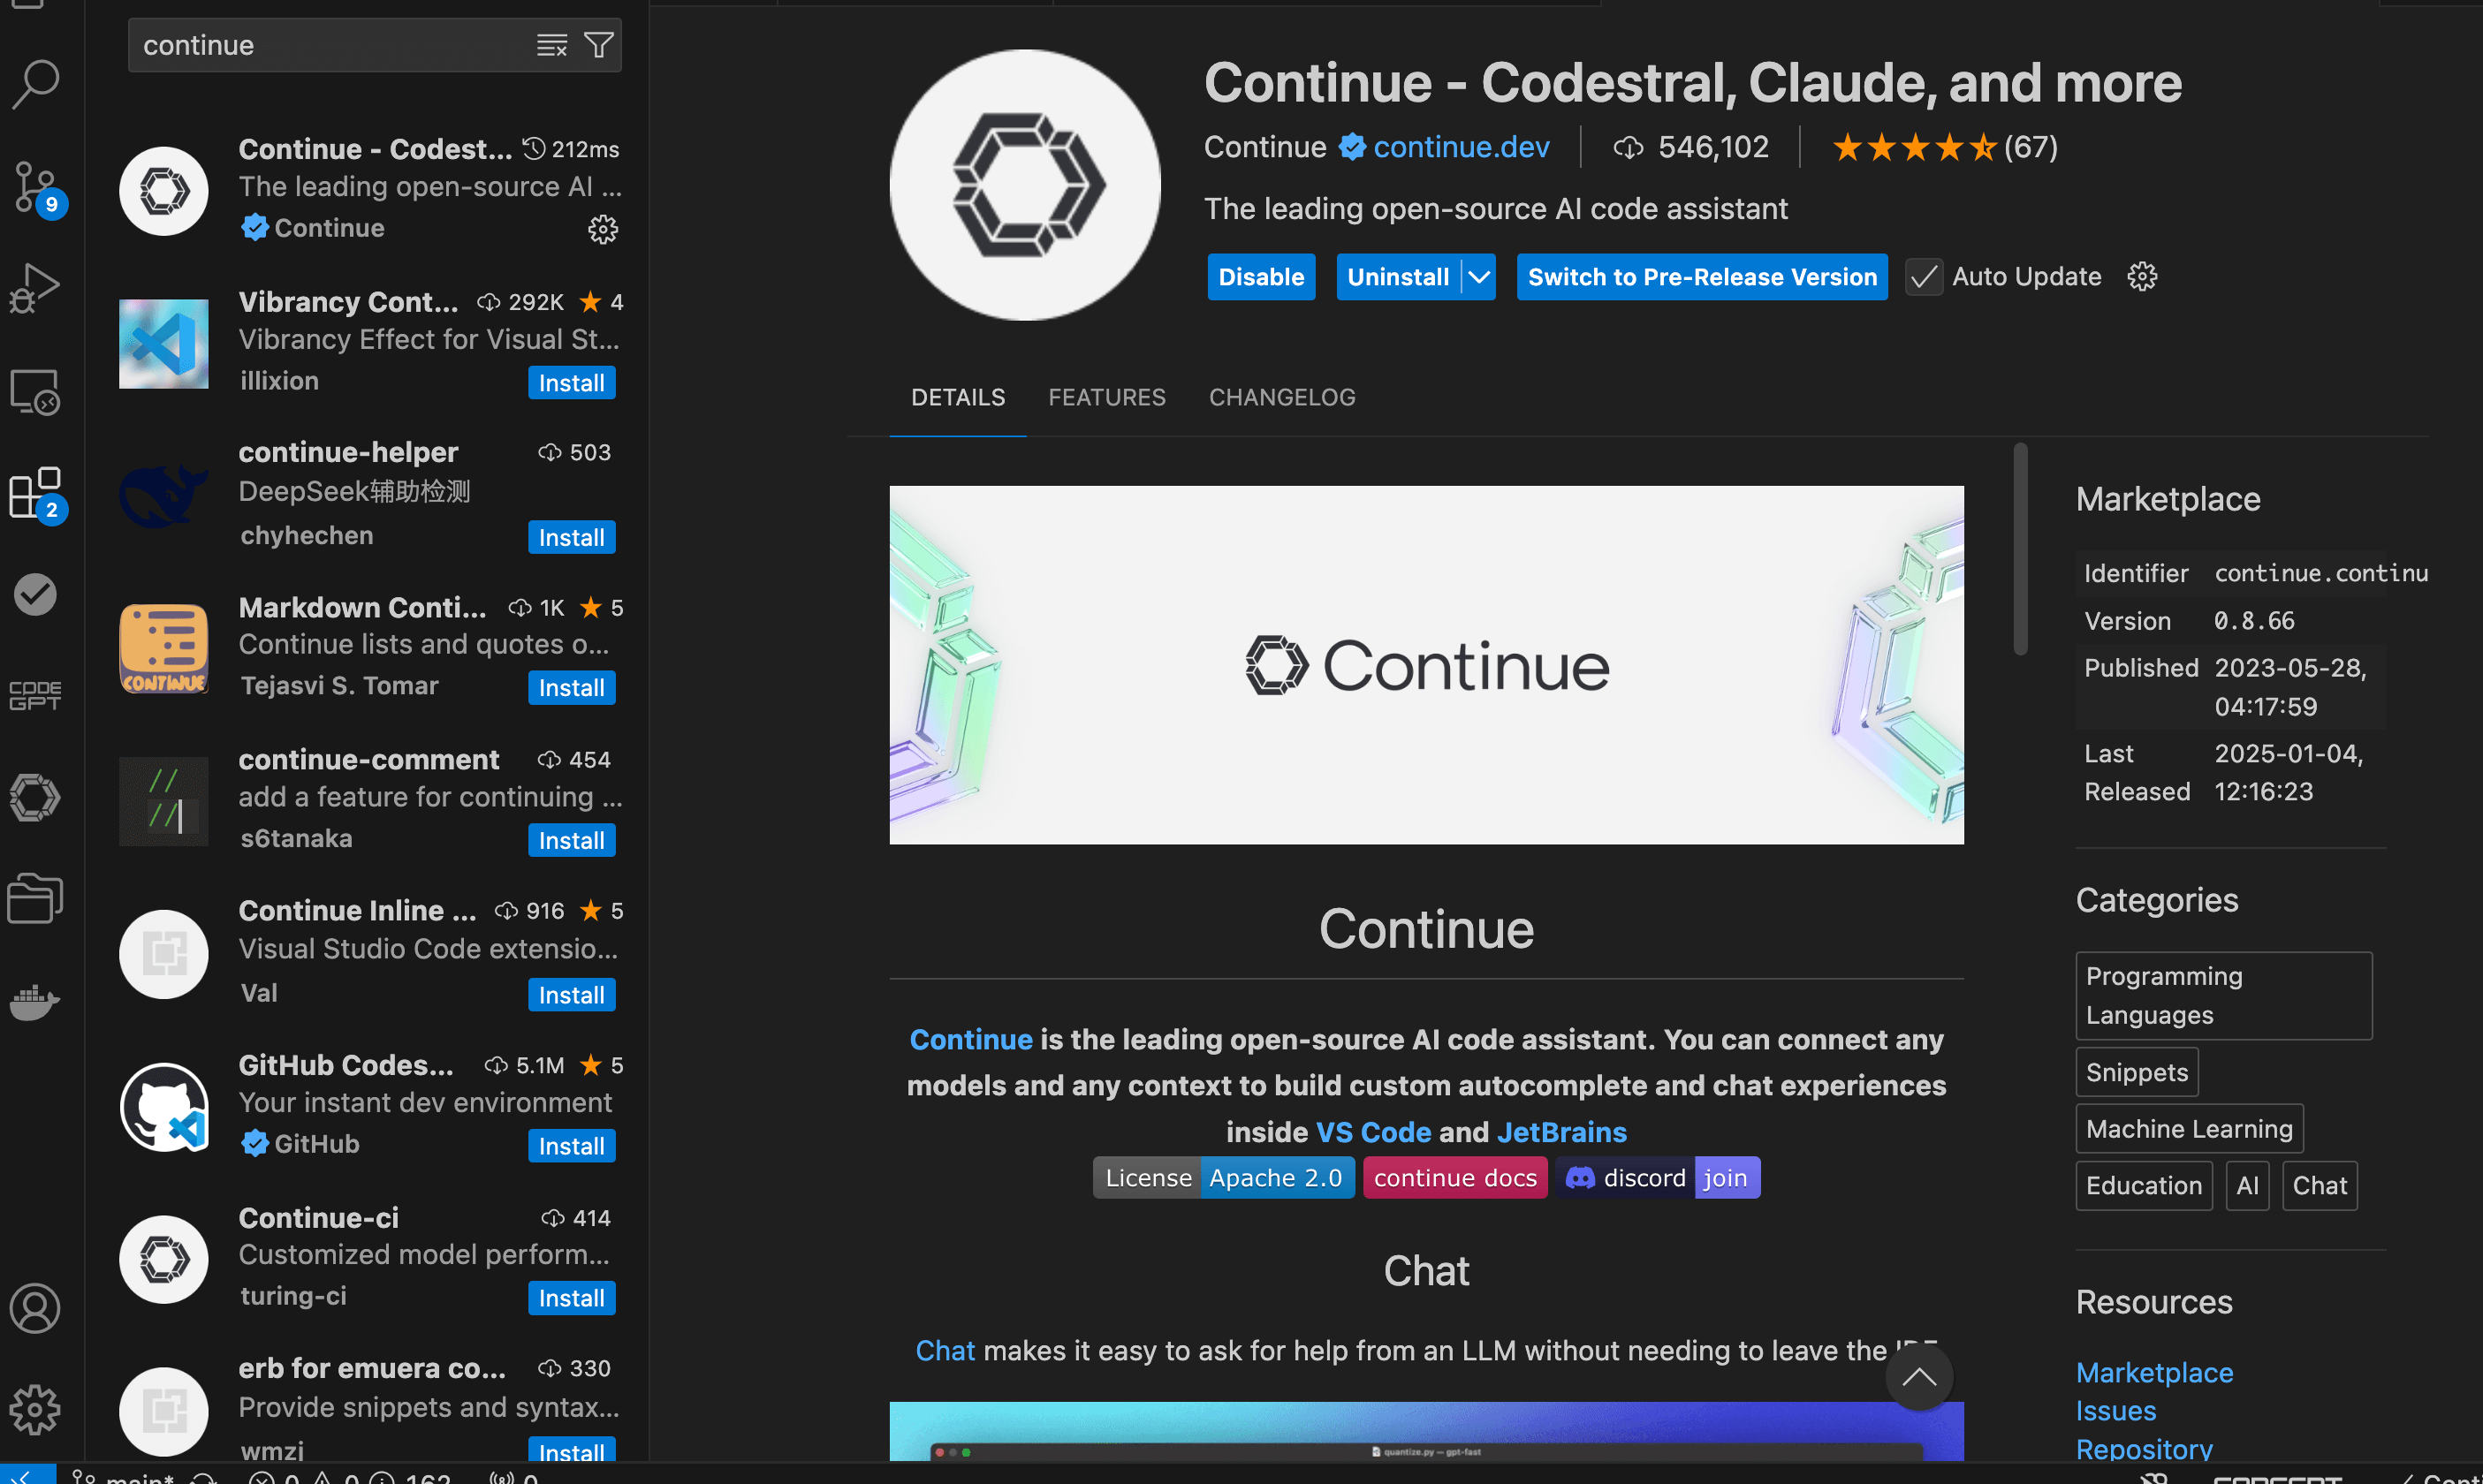
Task: Install the continue-comment extension
Action: coord(571,840)
